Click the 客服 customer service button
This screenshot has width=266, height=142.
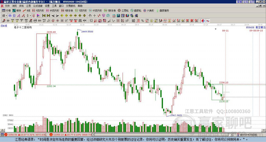pos(240,2)
